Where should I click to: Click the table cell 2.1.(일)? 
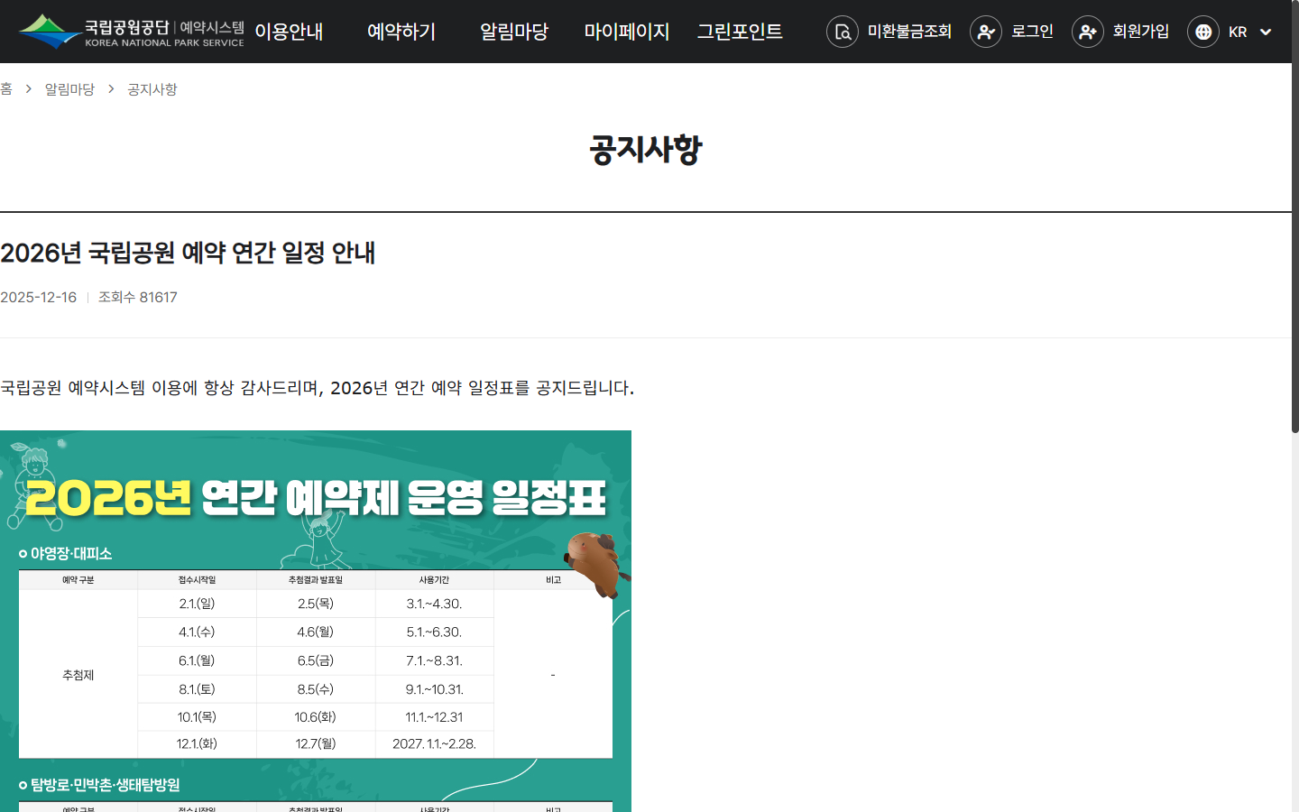tap(197, 604)
